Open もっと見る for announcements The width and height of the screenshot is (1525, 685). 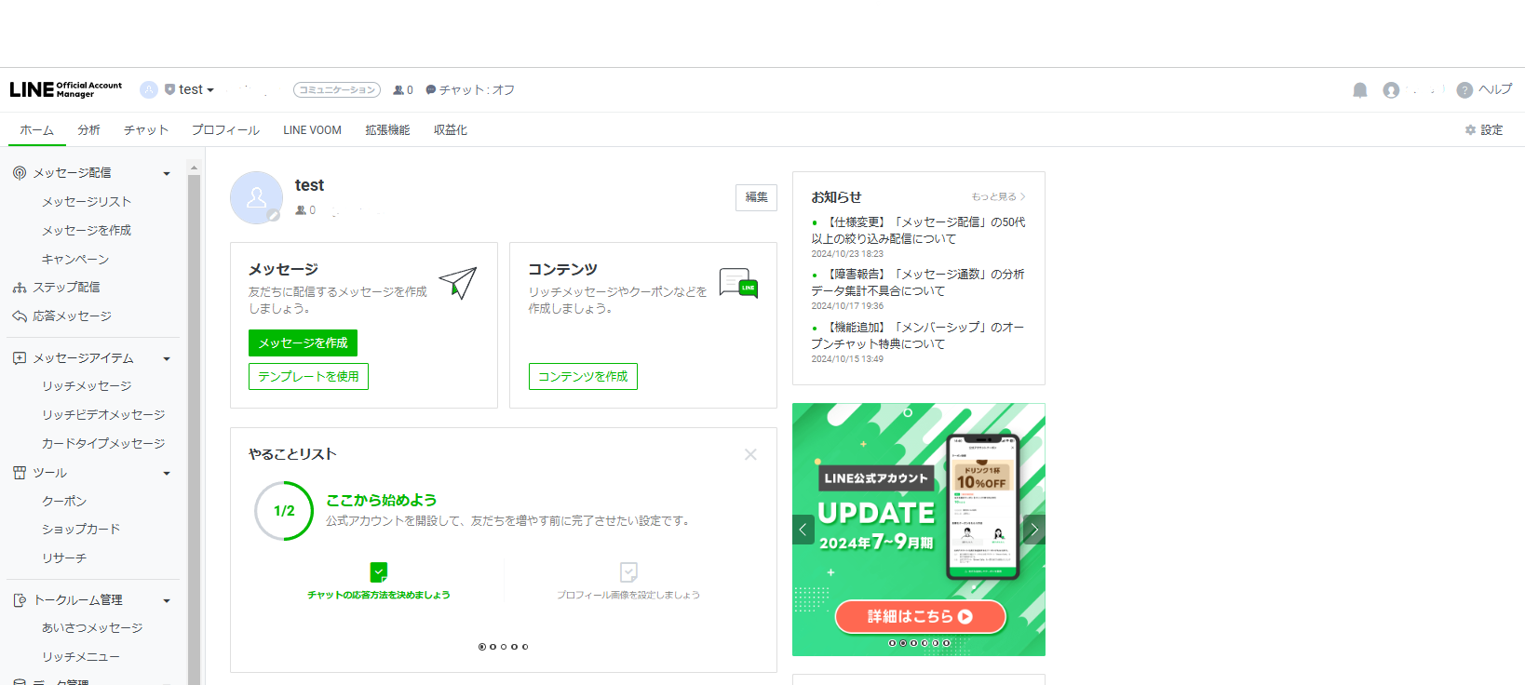(998, 196)
